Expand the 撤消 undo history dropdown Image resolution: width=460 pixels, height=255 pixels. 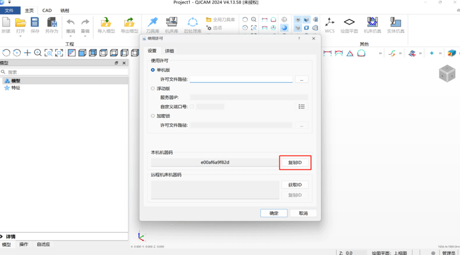point(71,36)
